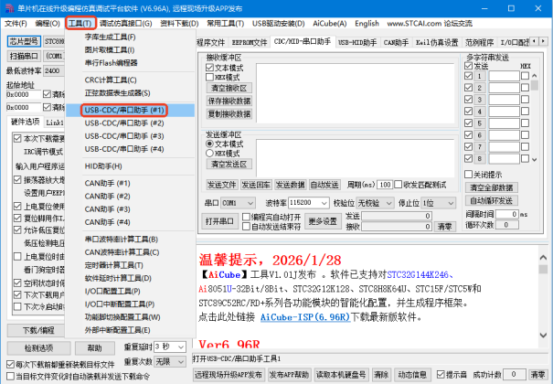Click multi-string list scroll down arrow
Screen dimensions: 553x384
click(x=535, y=160)
